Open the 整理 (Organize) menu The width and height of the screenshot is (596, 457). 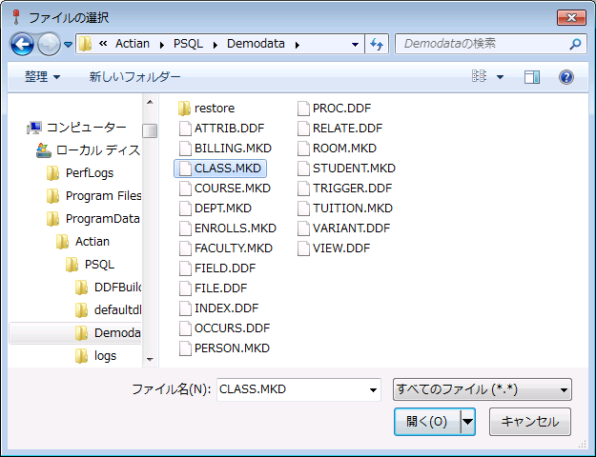pos(42,77)
